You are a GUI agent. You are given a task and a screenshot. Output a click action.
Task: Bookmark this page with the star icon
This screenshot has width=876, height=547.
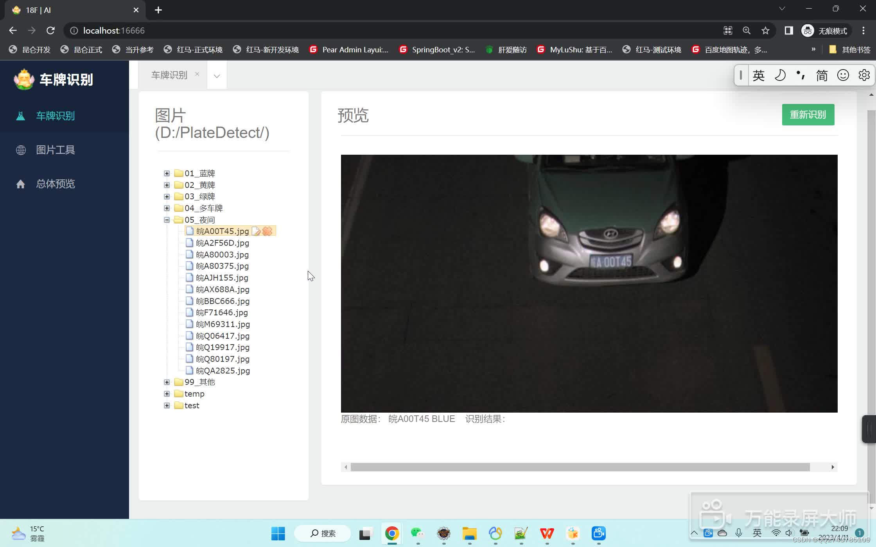[765, 30]
